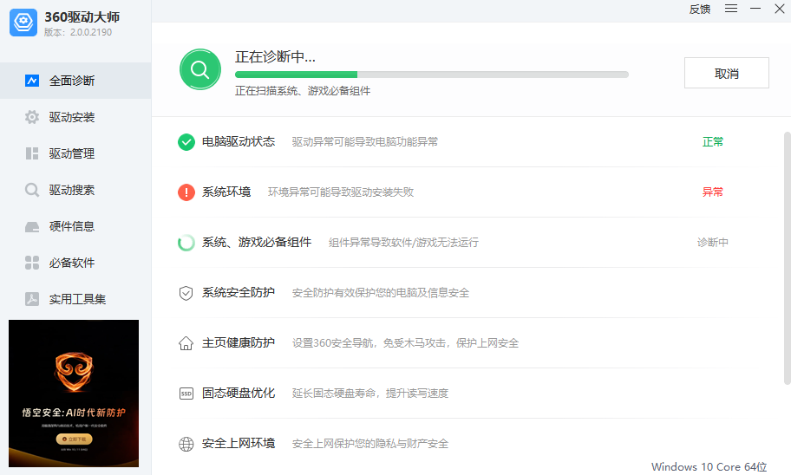Click the red warning icon for 系统环境
This screenshot has height=475, width=791.
point(186,192)
